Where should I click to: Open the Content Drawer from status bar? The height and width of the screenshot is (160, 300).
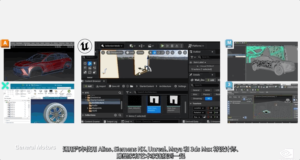click(x=91, y=121)
